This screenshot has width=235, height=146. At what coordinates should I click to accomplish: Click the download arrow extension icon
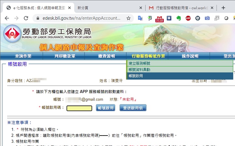pos(169,18)
